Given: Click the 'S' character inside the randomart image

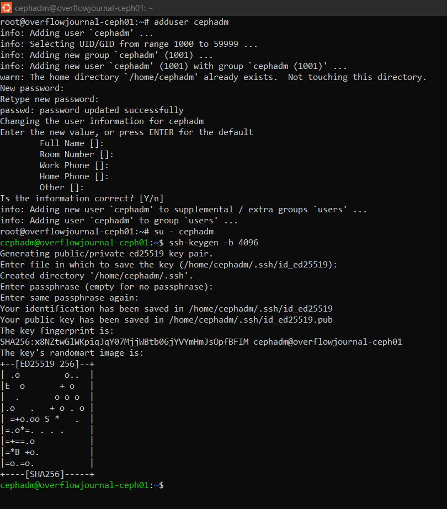Looking at the screenshot, I should click(47, 419).
